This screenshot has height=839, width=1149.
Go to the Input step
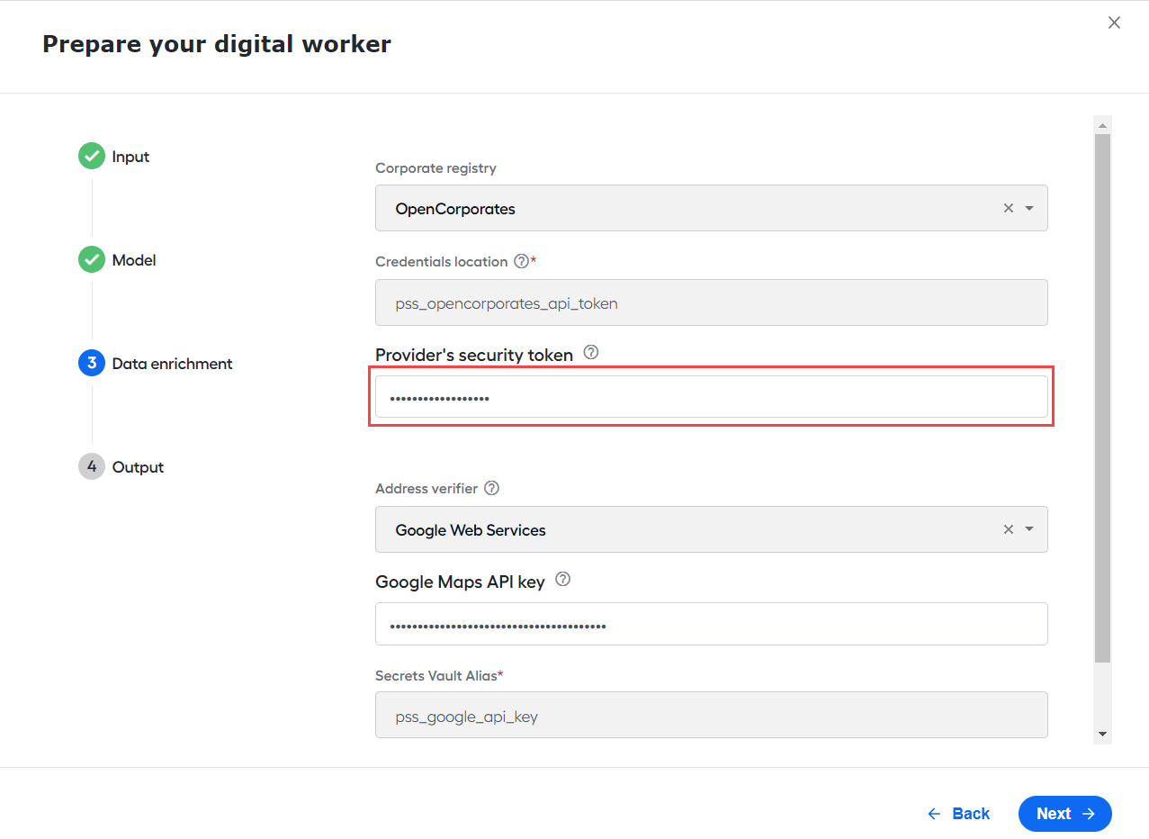130,157
